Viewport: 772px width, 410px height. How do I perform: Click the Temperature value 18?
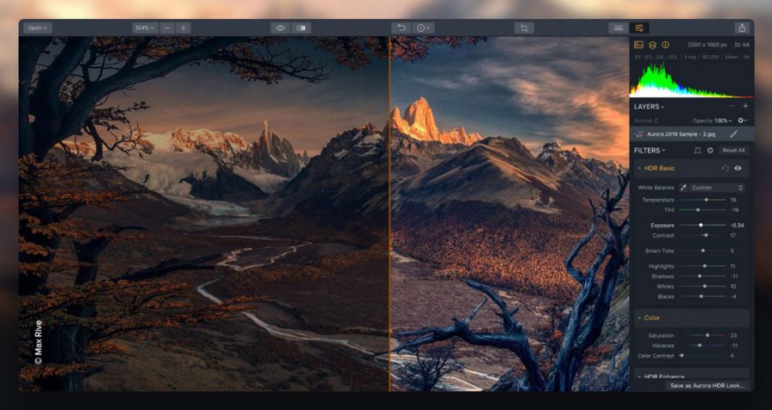[733, 200]
